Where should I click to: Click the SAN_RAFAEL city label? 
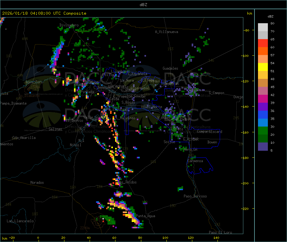117,86
